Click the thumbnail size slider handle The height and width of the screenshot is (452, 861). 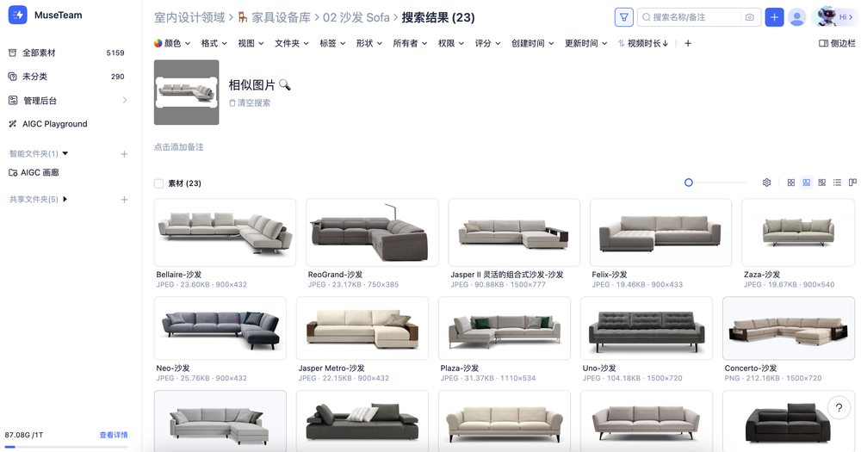click(689, 183)
